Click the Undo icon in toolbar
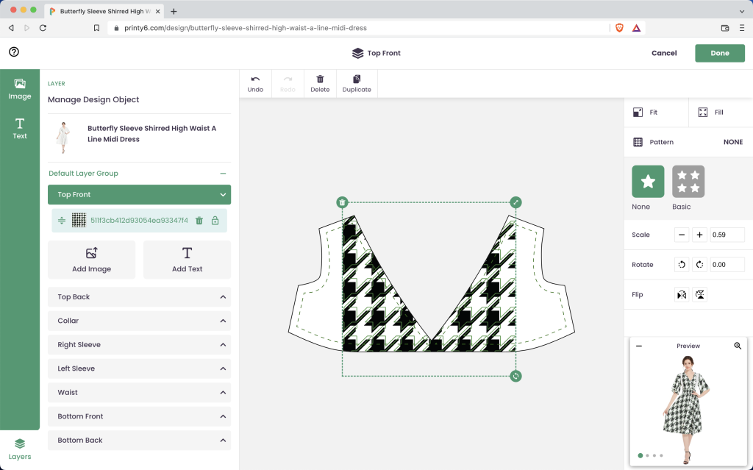This screenshot has height=470, width=753. [x=255, y=79]
